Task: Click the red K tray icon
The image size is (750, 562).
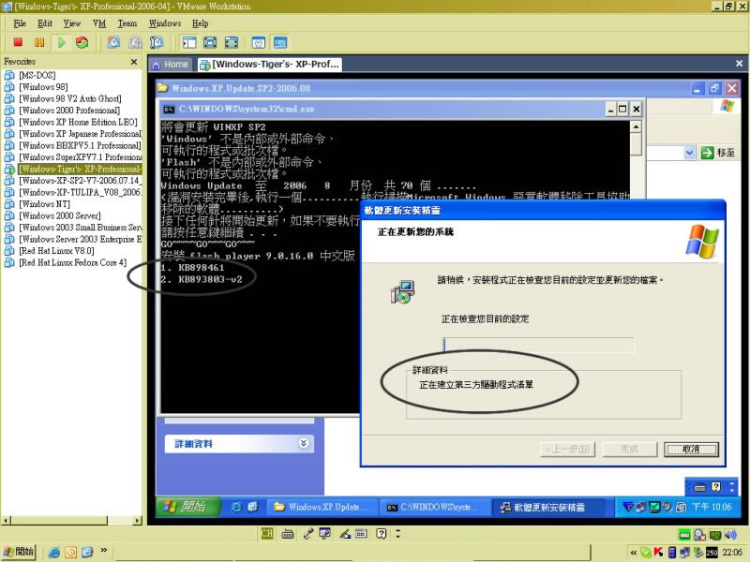Action: (659, 553)
